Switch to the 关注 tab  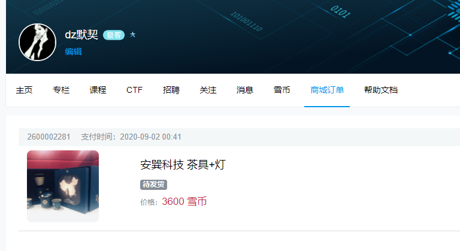(208, 90)
